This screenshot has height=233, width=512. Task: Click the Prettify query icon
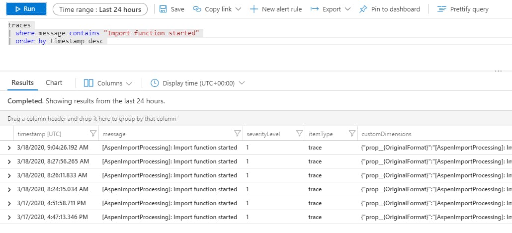click(441, 9)
